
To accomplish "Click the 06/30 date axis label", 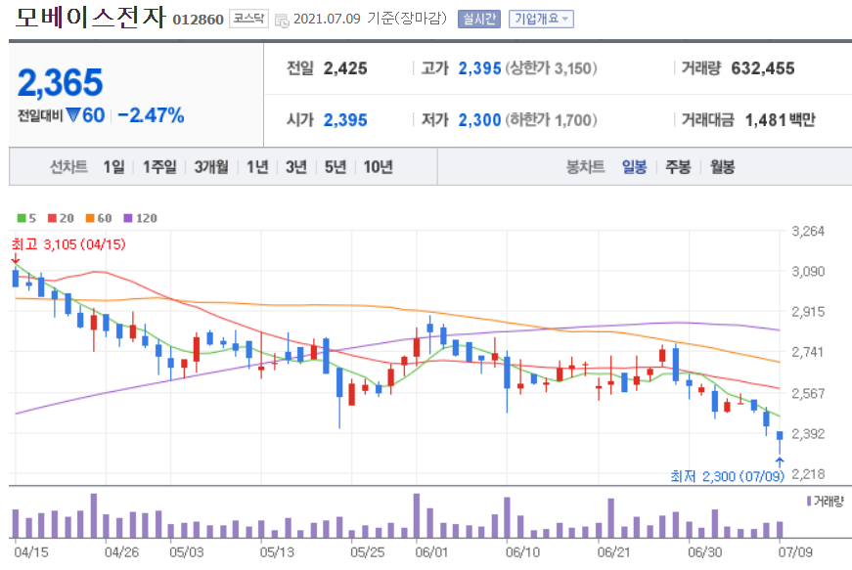I will pyautogui.click(x=704, y=552).
